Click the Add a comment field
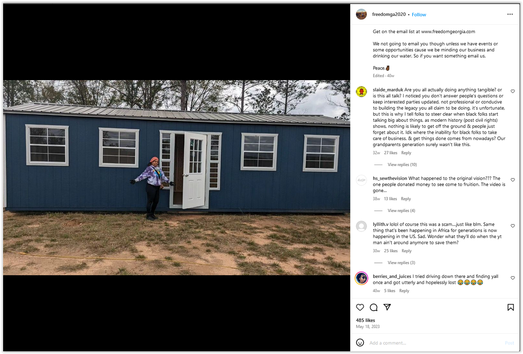Viewport: 523px width, 354px height. click(433, 343)
